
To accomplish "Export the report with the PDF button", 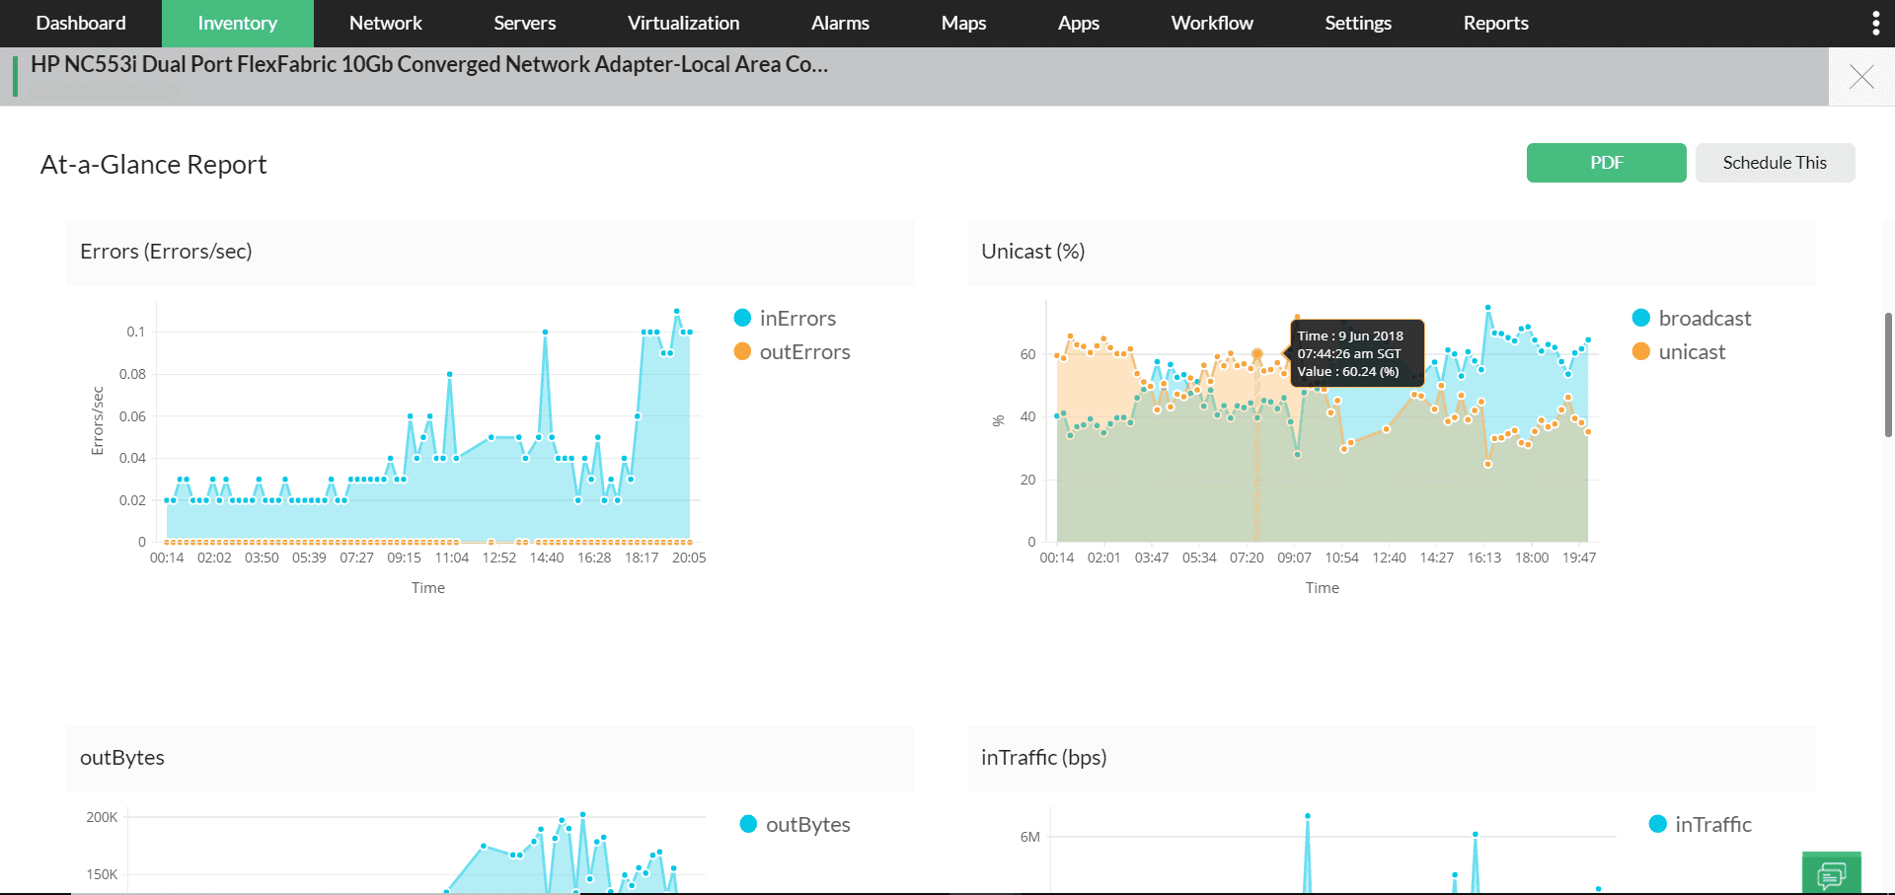I will pyautogui.click(x=1606, y=163).
